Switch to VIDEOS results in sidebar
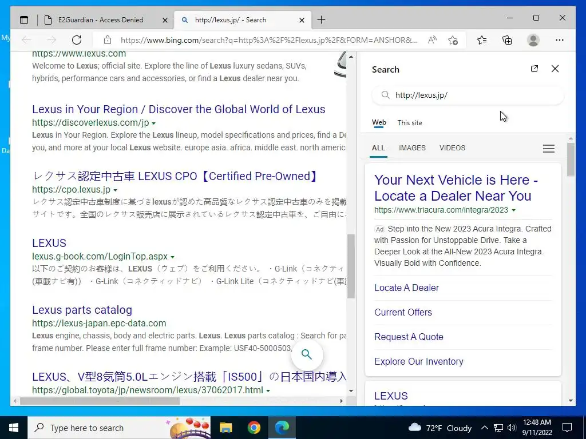 coord(452,148)
